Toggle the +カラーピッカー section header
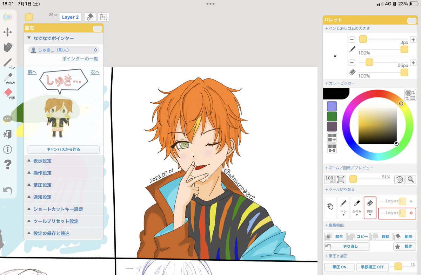This screenshot has height=275, width=421. (370, 83)
